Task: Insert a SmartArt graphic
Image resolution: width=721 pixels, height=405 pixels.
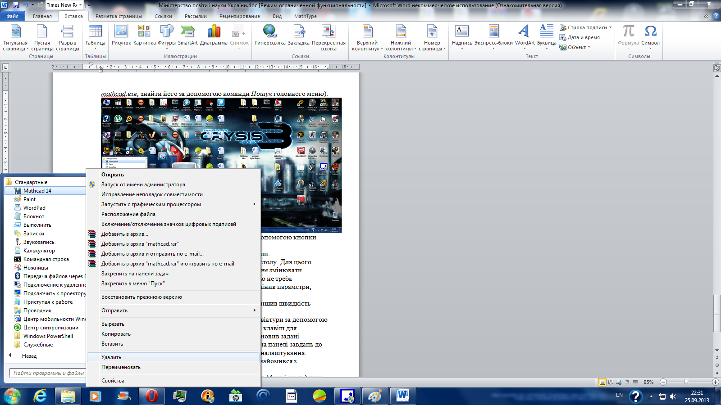Action: coord(187,35)
